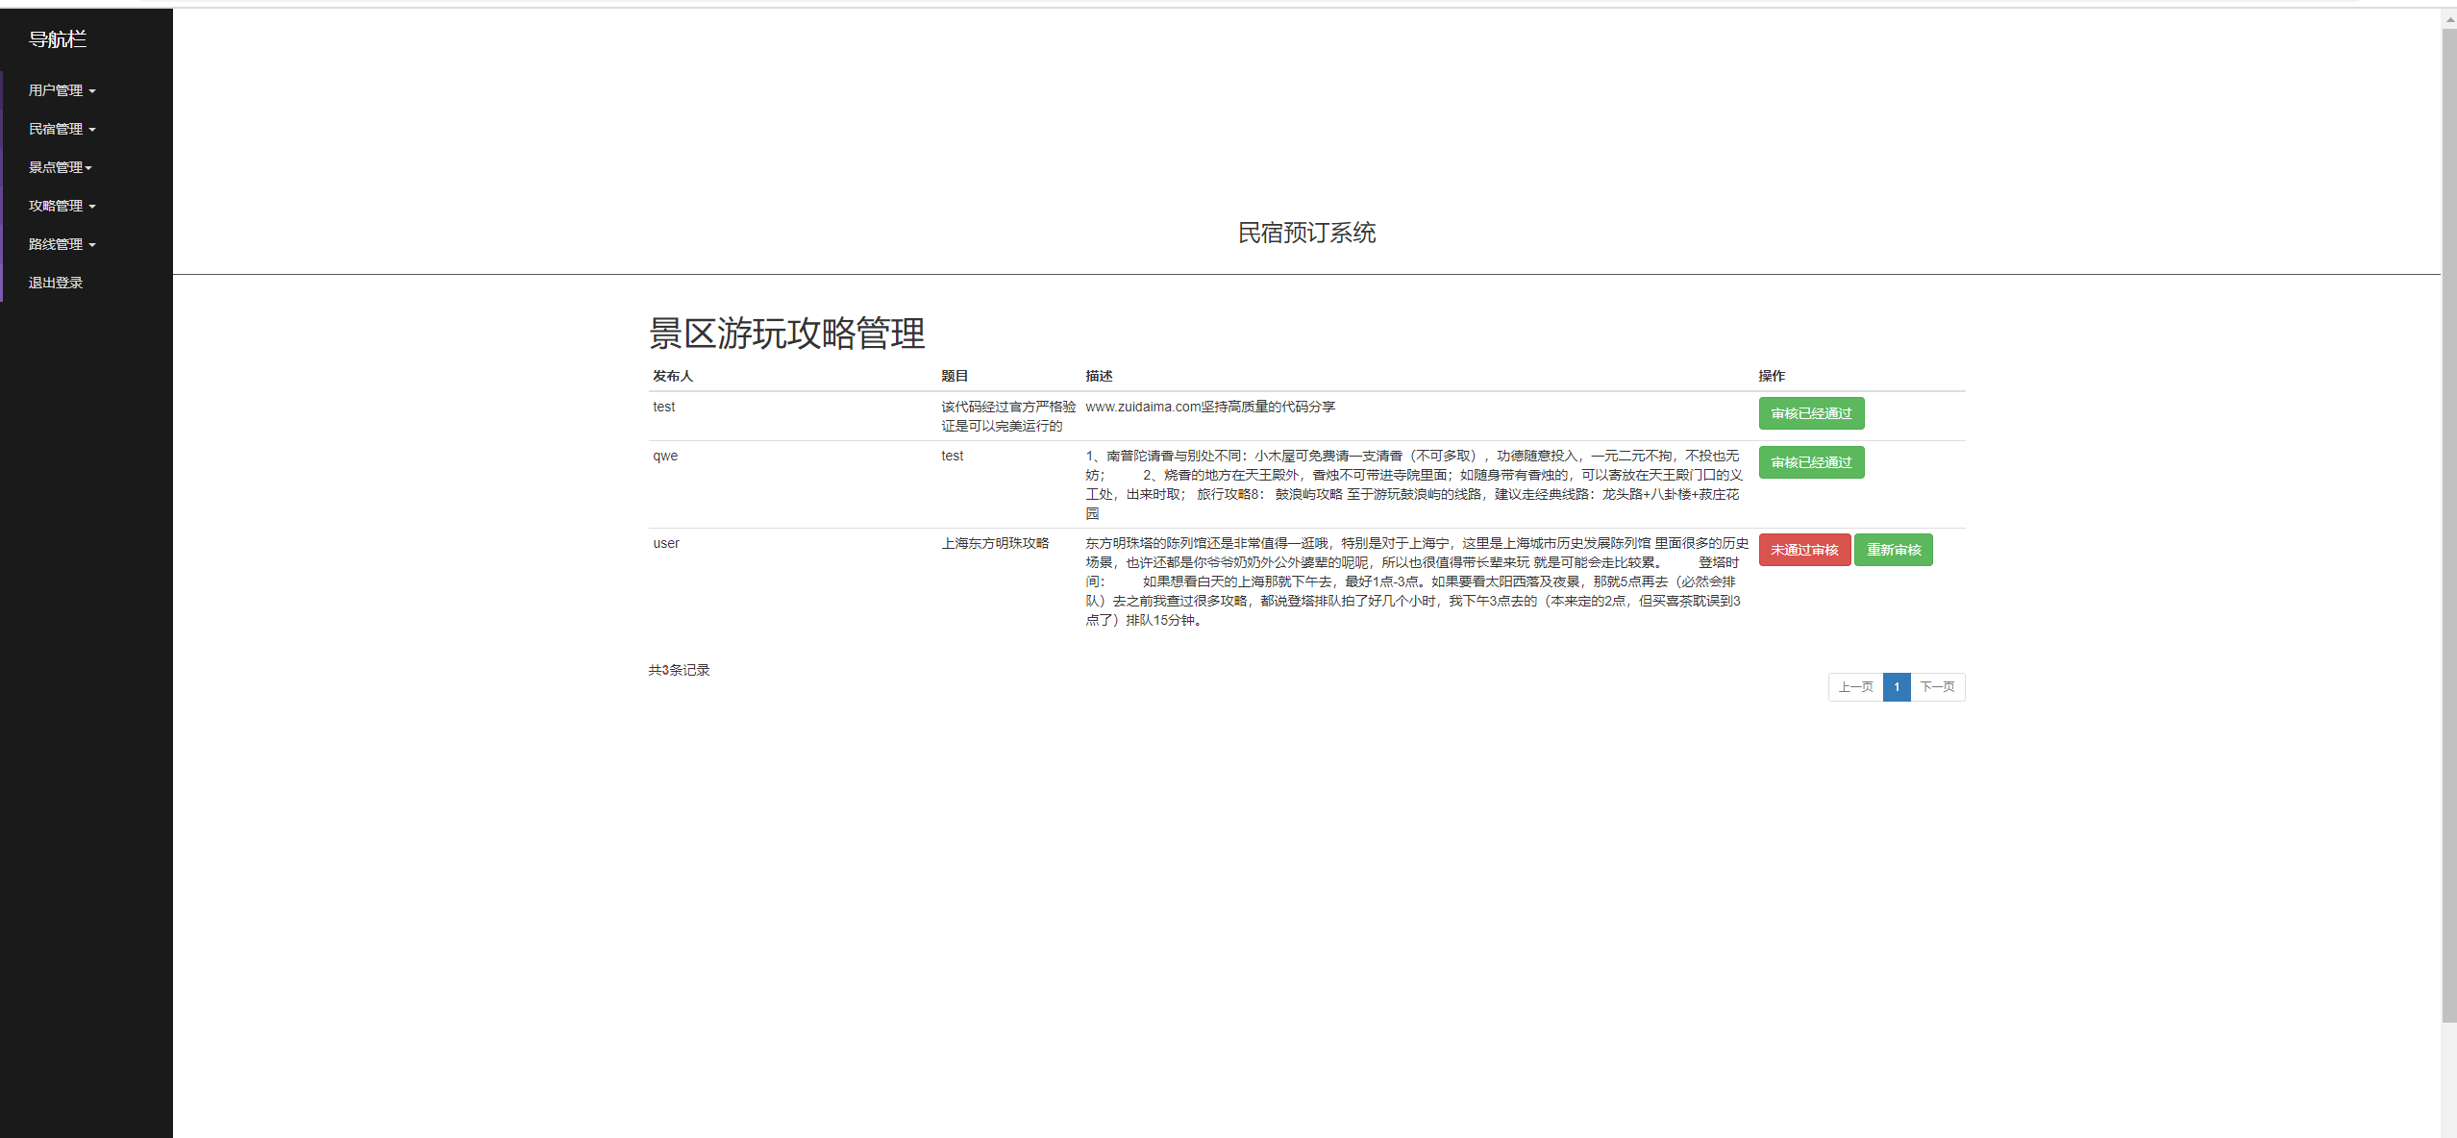The width and height of the screenshot is (2457, 1138).
Task: Click 审核已经通过 button for publisher qwe
Action: click(1810, 461)
